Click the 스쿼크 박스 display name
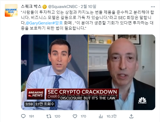The width and height of the screenshot is (160, 122). click(31, 7)
